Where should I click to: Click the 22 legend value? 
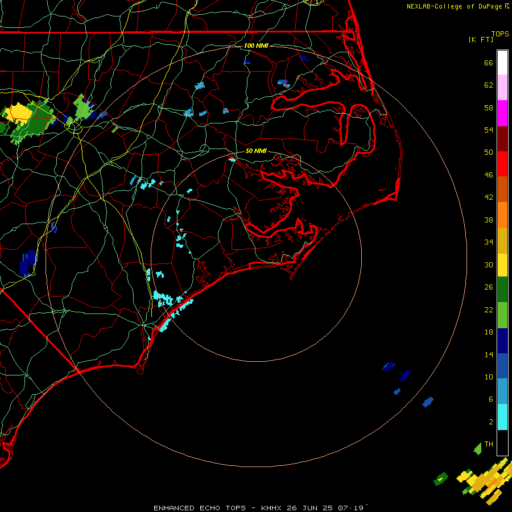click(x=489, y=309)
